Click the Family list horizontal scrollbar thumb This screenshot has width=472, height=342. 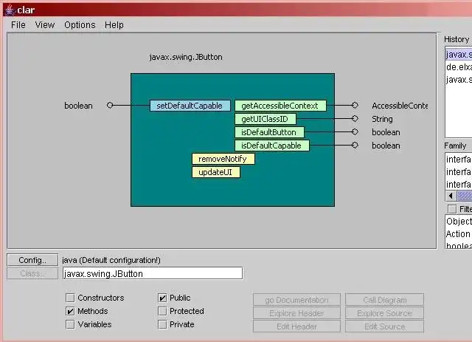tap(465, 196)
